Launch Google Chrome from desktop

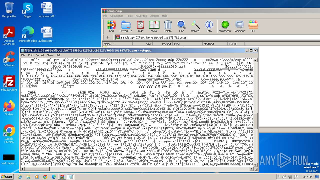point(9,134)
